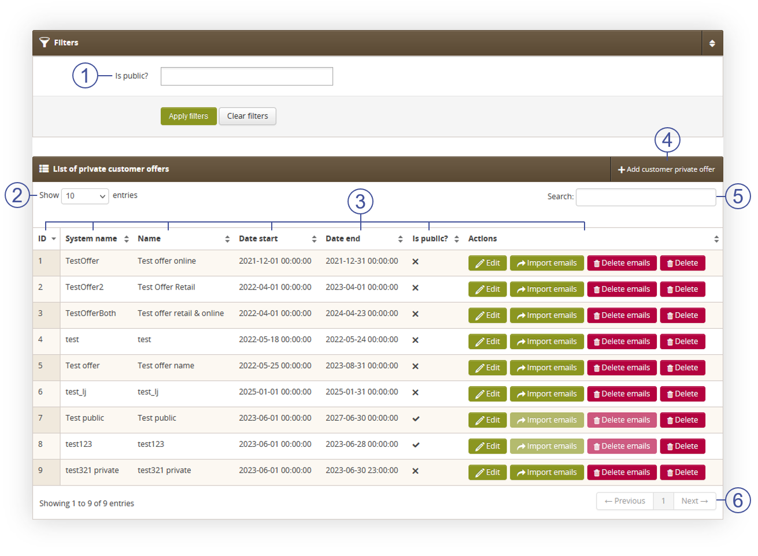Delete the TestOffer entry
The image size is (758, 556).
click(x=683, y=263)
